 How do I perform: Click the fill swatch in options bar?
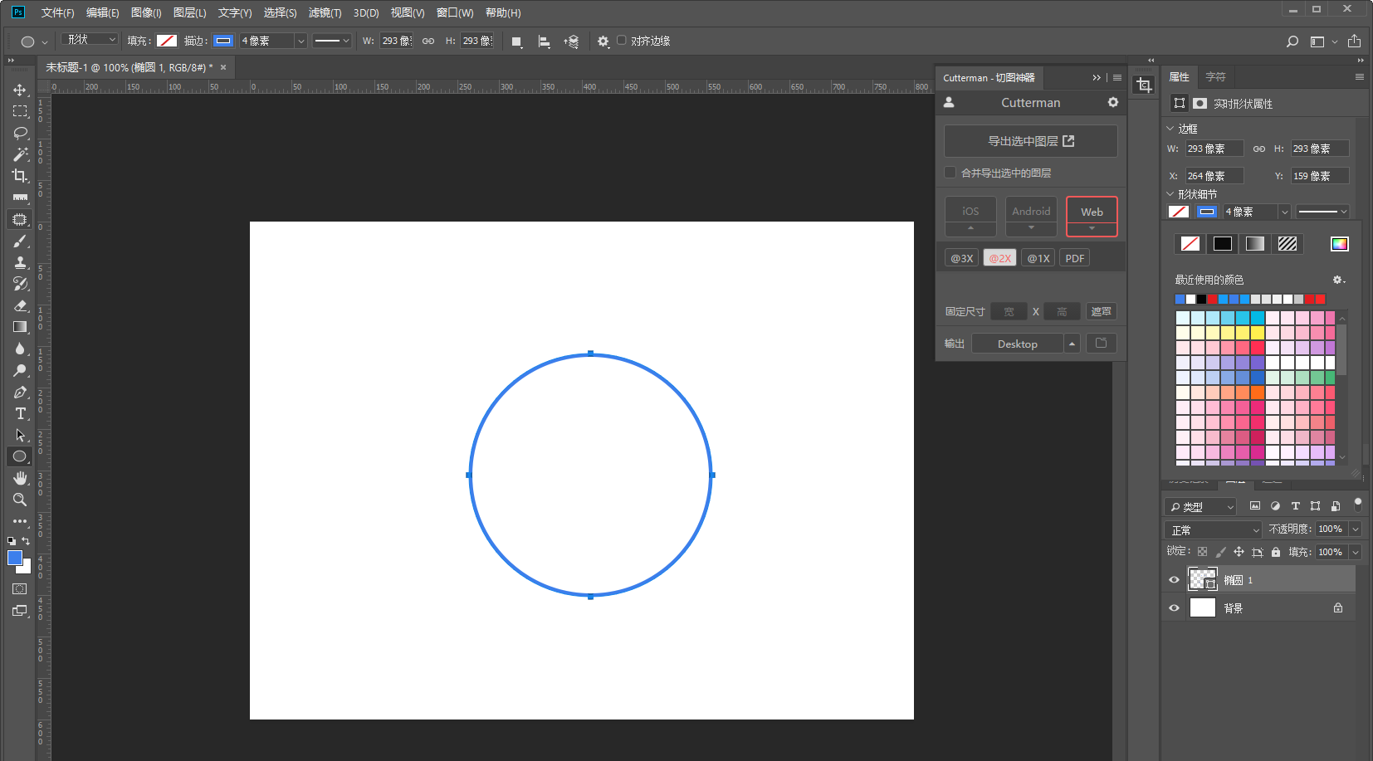(167, 41)
